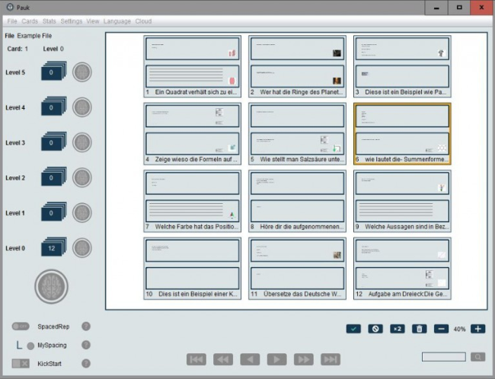The width and height of the screenshot is (495, 379).
Task: Open the Level 0 stack showing 12
Action: click(53, 247)
